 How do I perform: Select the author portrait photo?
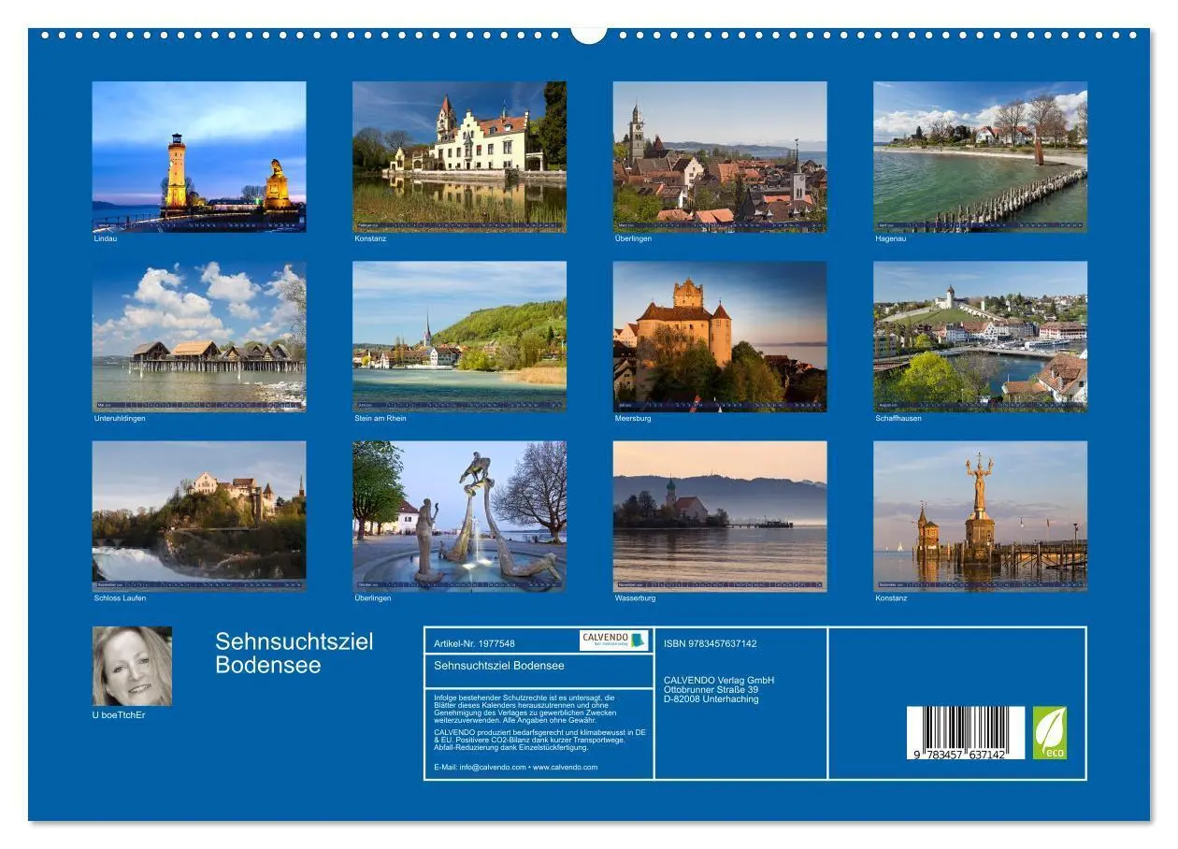(x=132, y=666)
